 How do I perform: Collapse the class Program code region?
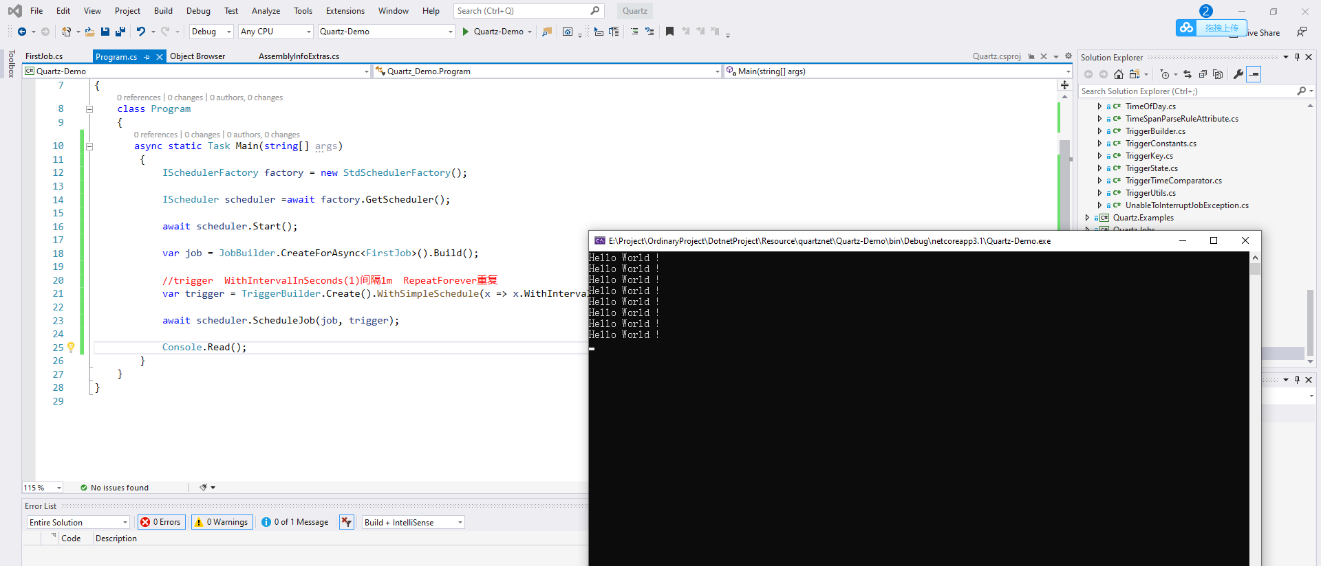(x=89, y=109)
